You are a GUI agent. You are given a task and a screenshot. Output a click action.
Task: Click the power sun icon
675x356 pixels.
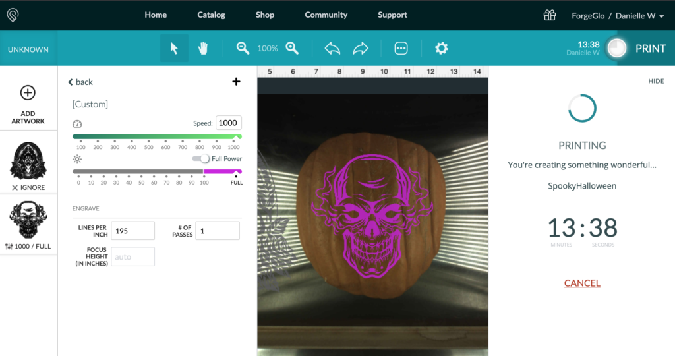(x=77, y=160)
